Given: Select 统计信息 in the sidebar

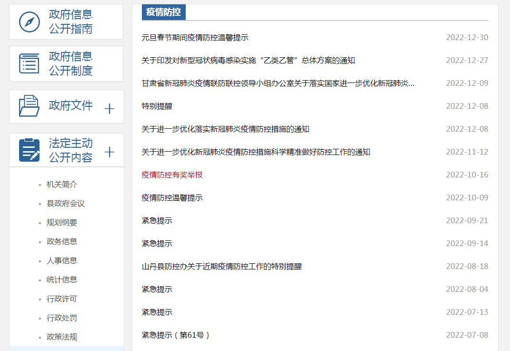Looking at the screenshot, I should click(x=62, y=279).
